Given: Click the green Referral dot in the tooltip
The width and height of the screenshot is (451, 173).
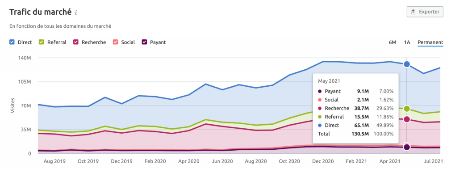Looking at the screenshot, I should [x=320, y=117].
